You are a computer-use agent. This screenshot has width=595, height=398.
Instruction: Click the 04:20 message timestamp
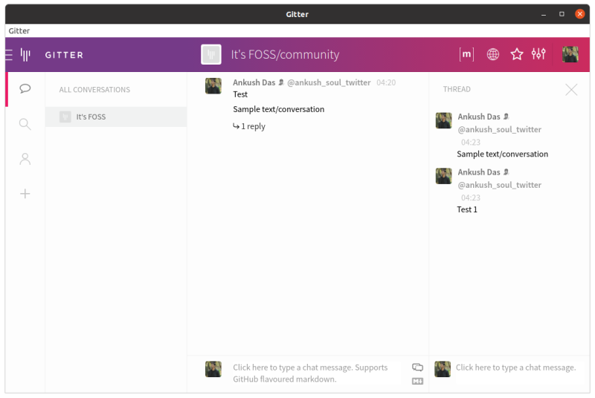pyautogui.click(x=386, y=82)
